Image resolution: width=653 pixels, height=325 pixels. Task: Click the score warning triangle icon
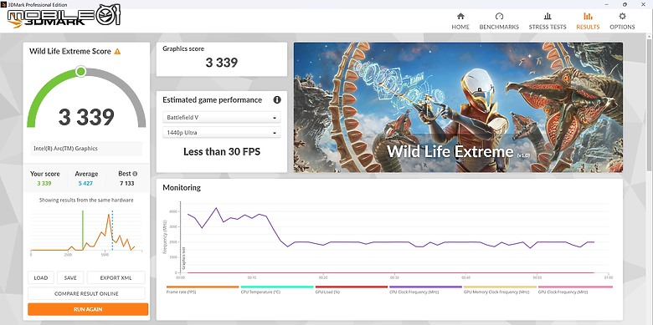(117, 52)
